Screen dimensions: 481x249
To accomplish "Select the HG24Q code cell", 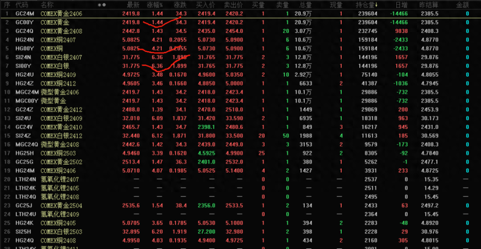I will point(25,240).
